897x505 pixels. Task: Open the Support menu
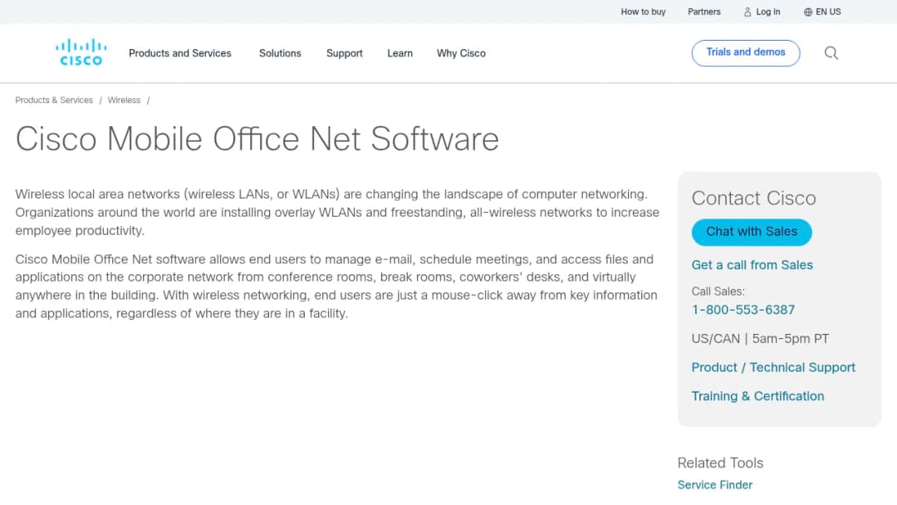coord(345,53)
